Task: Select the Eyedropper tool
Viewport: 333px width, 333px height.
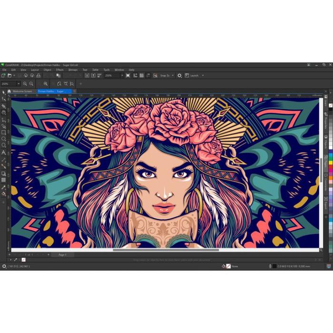Action: click(3, 187)
